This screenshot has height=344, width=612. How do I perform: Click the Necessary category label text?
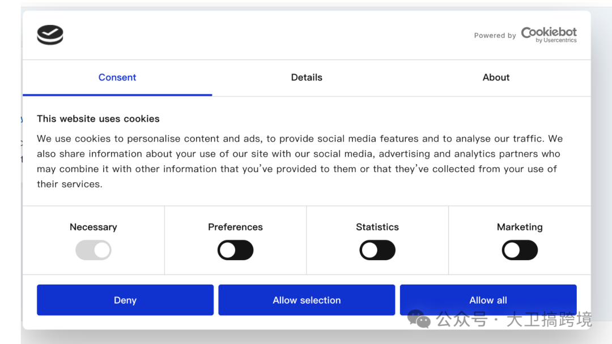(93, 227)
